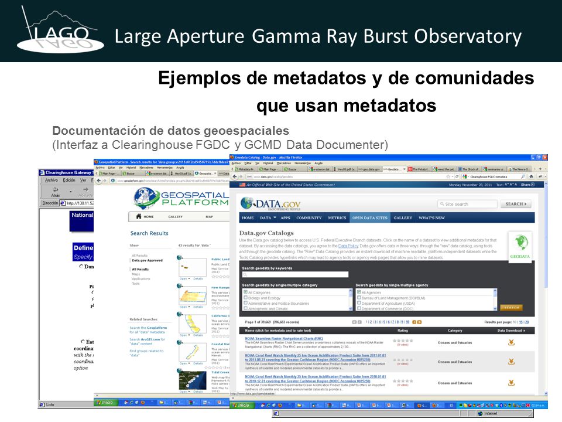This screenshot has width=562, height=422.
Task: Click Inicio start button in Geospatial Platform taskbar
Action: pyautogui.click(x=105, y=402)
